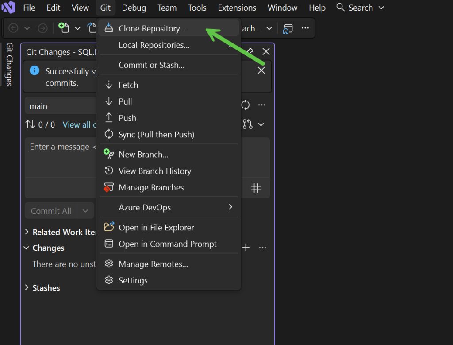Open Git Settings menu entry
This screenshot has height=345, width=453.
click(169, 280)
